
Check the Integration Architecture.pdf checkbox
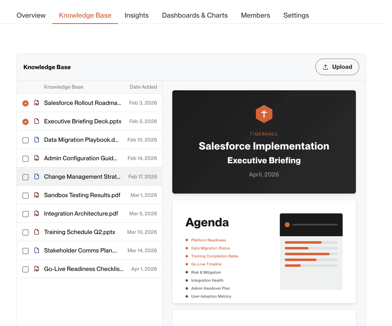(25, 214)
